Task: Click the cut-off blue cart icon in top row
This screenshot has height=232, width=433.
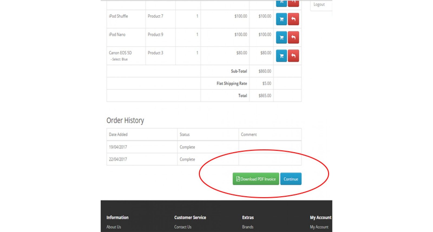Action: pos(281,3)
